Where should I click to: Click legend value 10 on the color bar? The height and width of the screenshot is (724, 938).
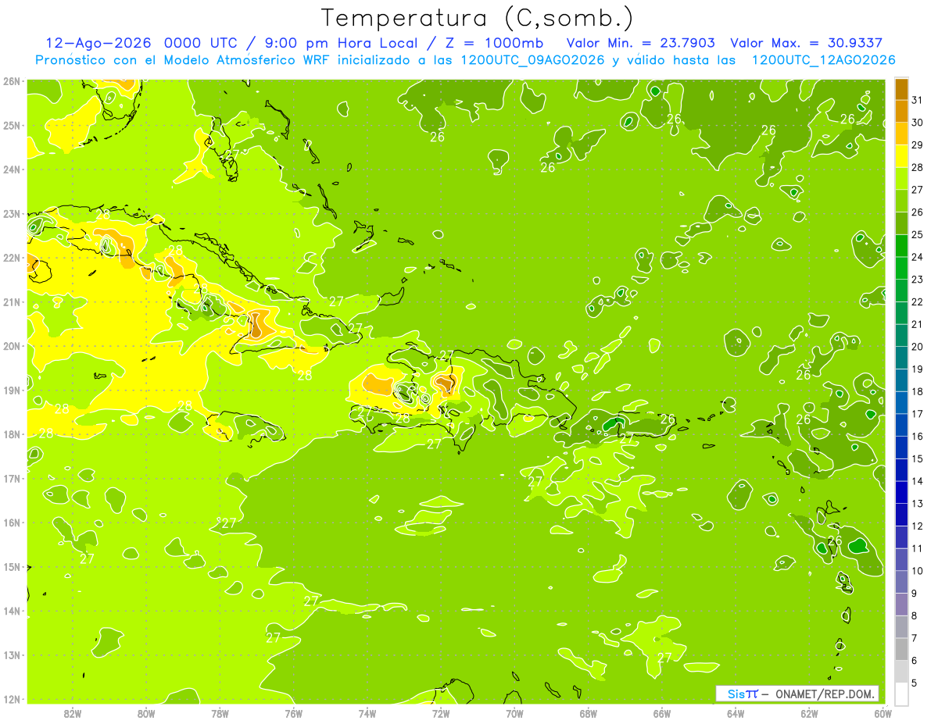click(918, 572)
